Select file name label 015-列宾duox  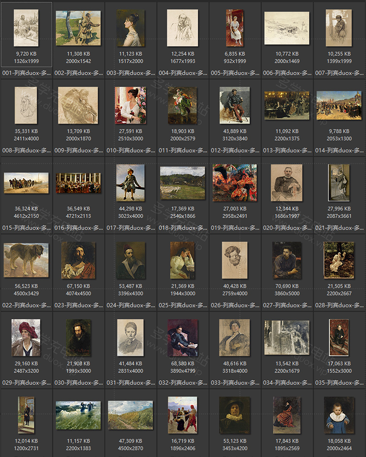26,228
